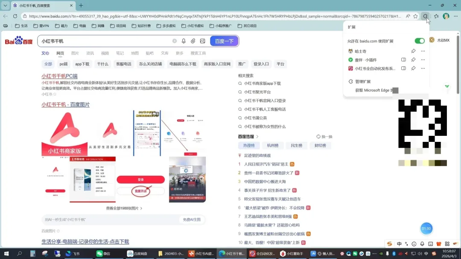Open the browser profile avatar

(x=446, y=16)
